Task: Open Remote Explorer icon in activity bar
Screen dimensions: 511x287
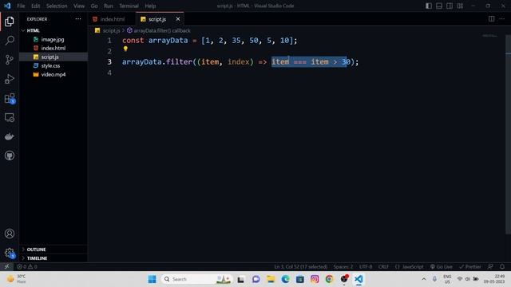Action: click(10, 117)
